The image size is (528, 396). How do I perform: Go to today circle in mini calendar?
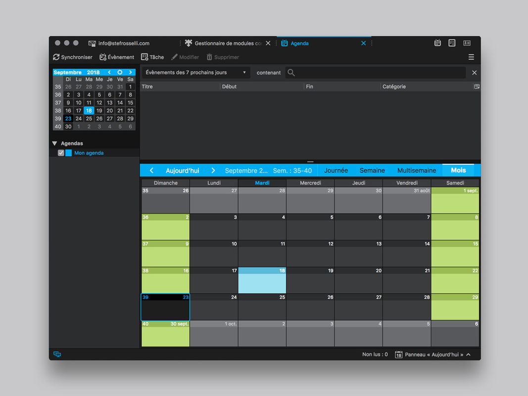click(120, 72)
